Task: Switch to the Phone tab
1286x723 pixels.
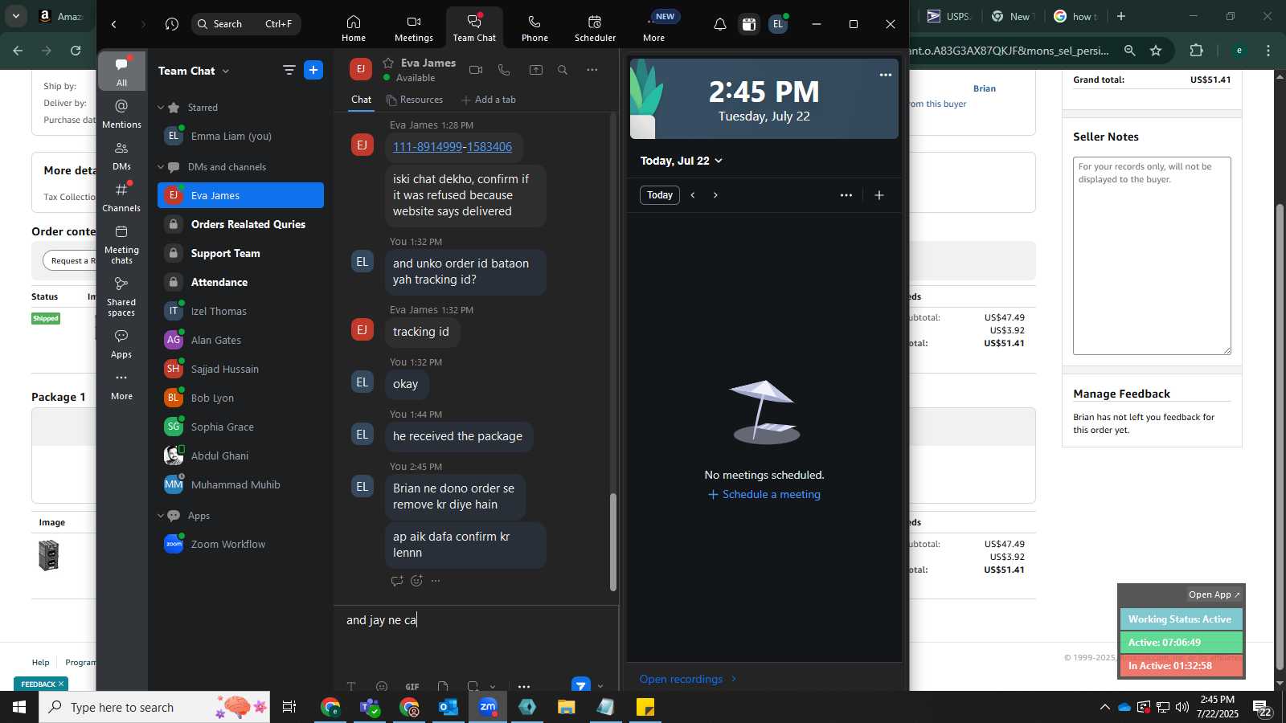Action: pos(534,28)
